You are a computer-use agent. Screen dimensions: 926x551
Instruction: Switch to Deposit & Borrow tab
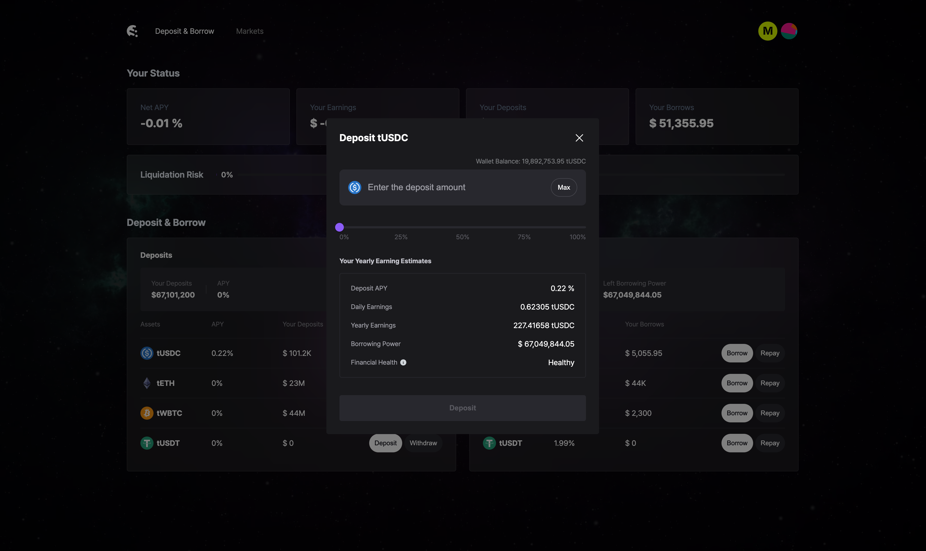pos(184,31)
